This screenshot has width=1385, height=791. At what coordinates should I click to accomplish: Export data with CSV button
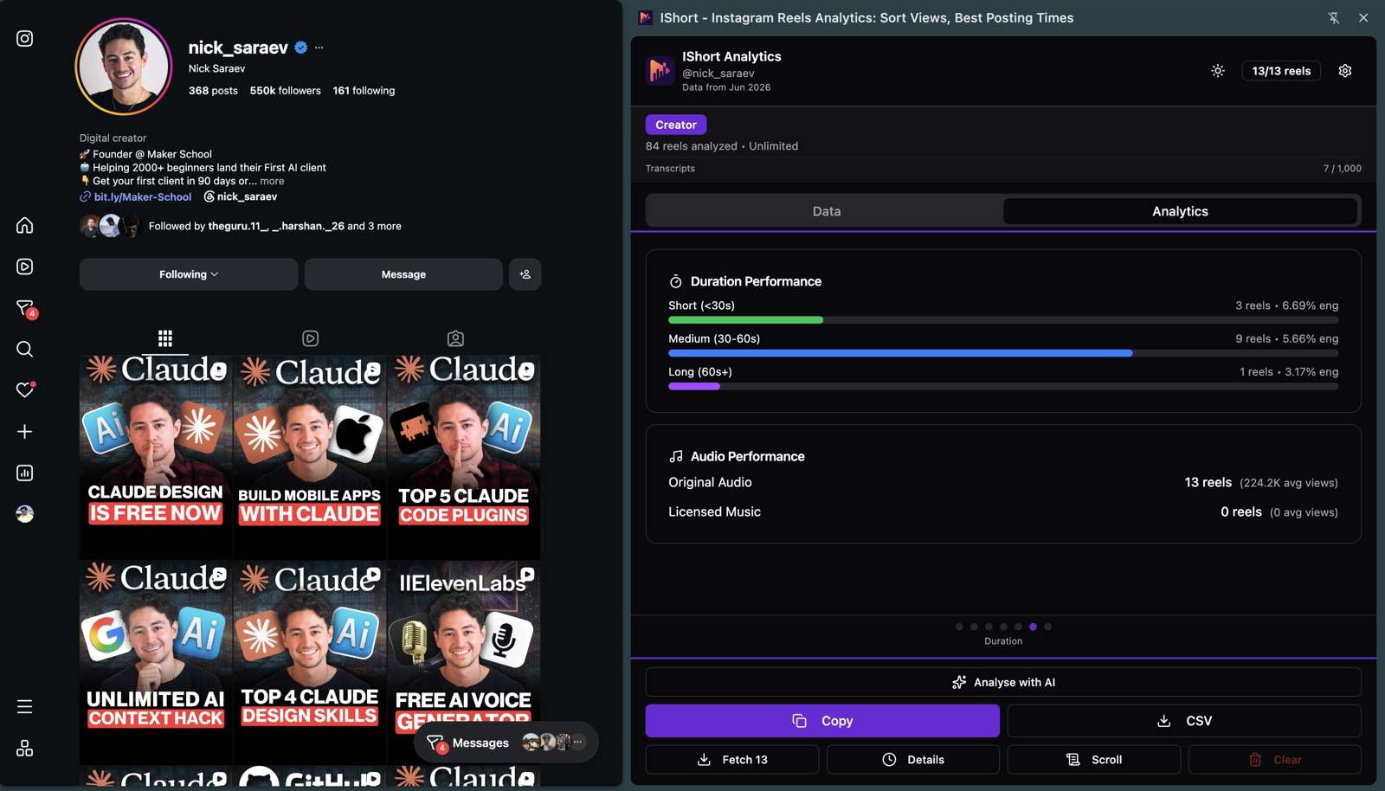(x=1184, y=721)
